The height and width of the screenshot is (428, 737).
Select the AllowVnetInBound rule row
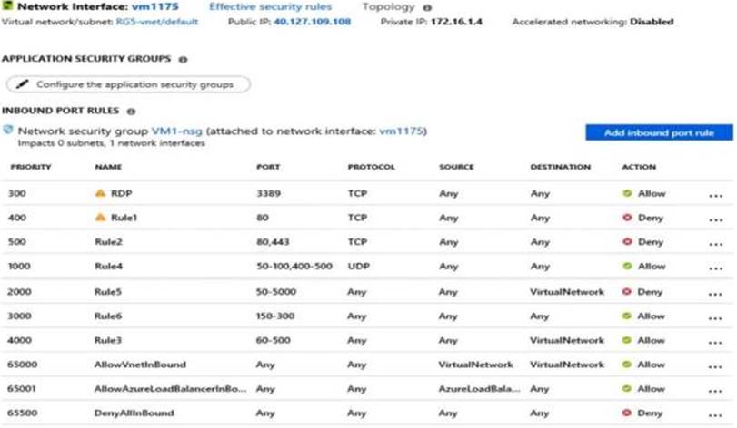tap(140, 365)
